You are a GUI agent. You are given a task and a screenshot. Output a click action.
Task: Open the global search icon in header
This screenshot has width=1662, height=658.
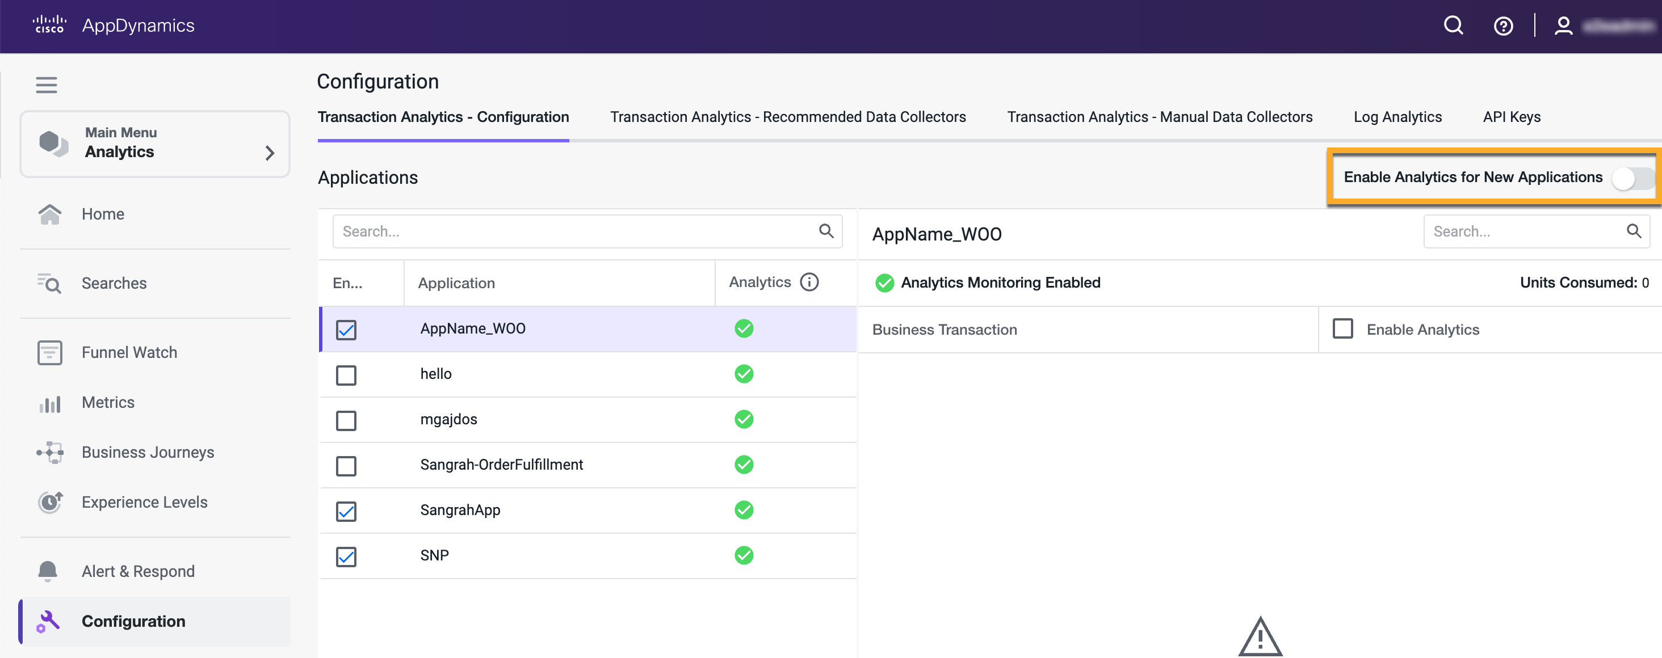1453,26
